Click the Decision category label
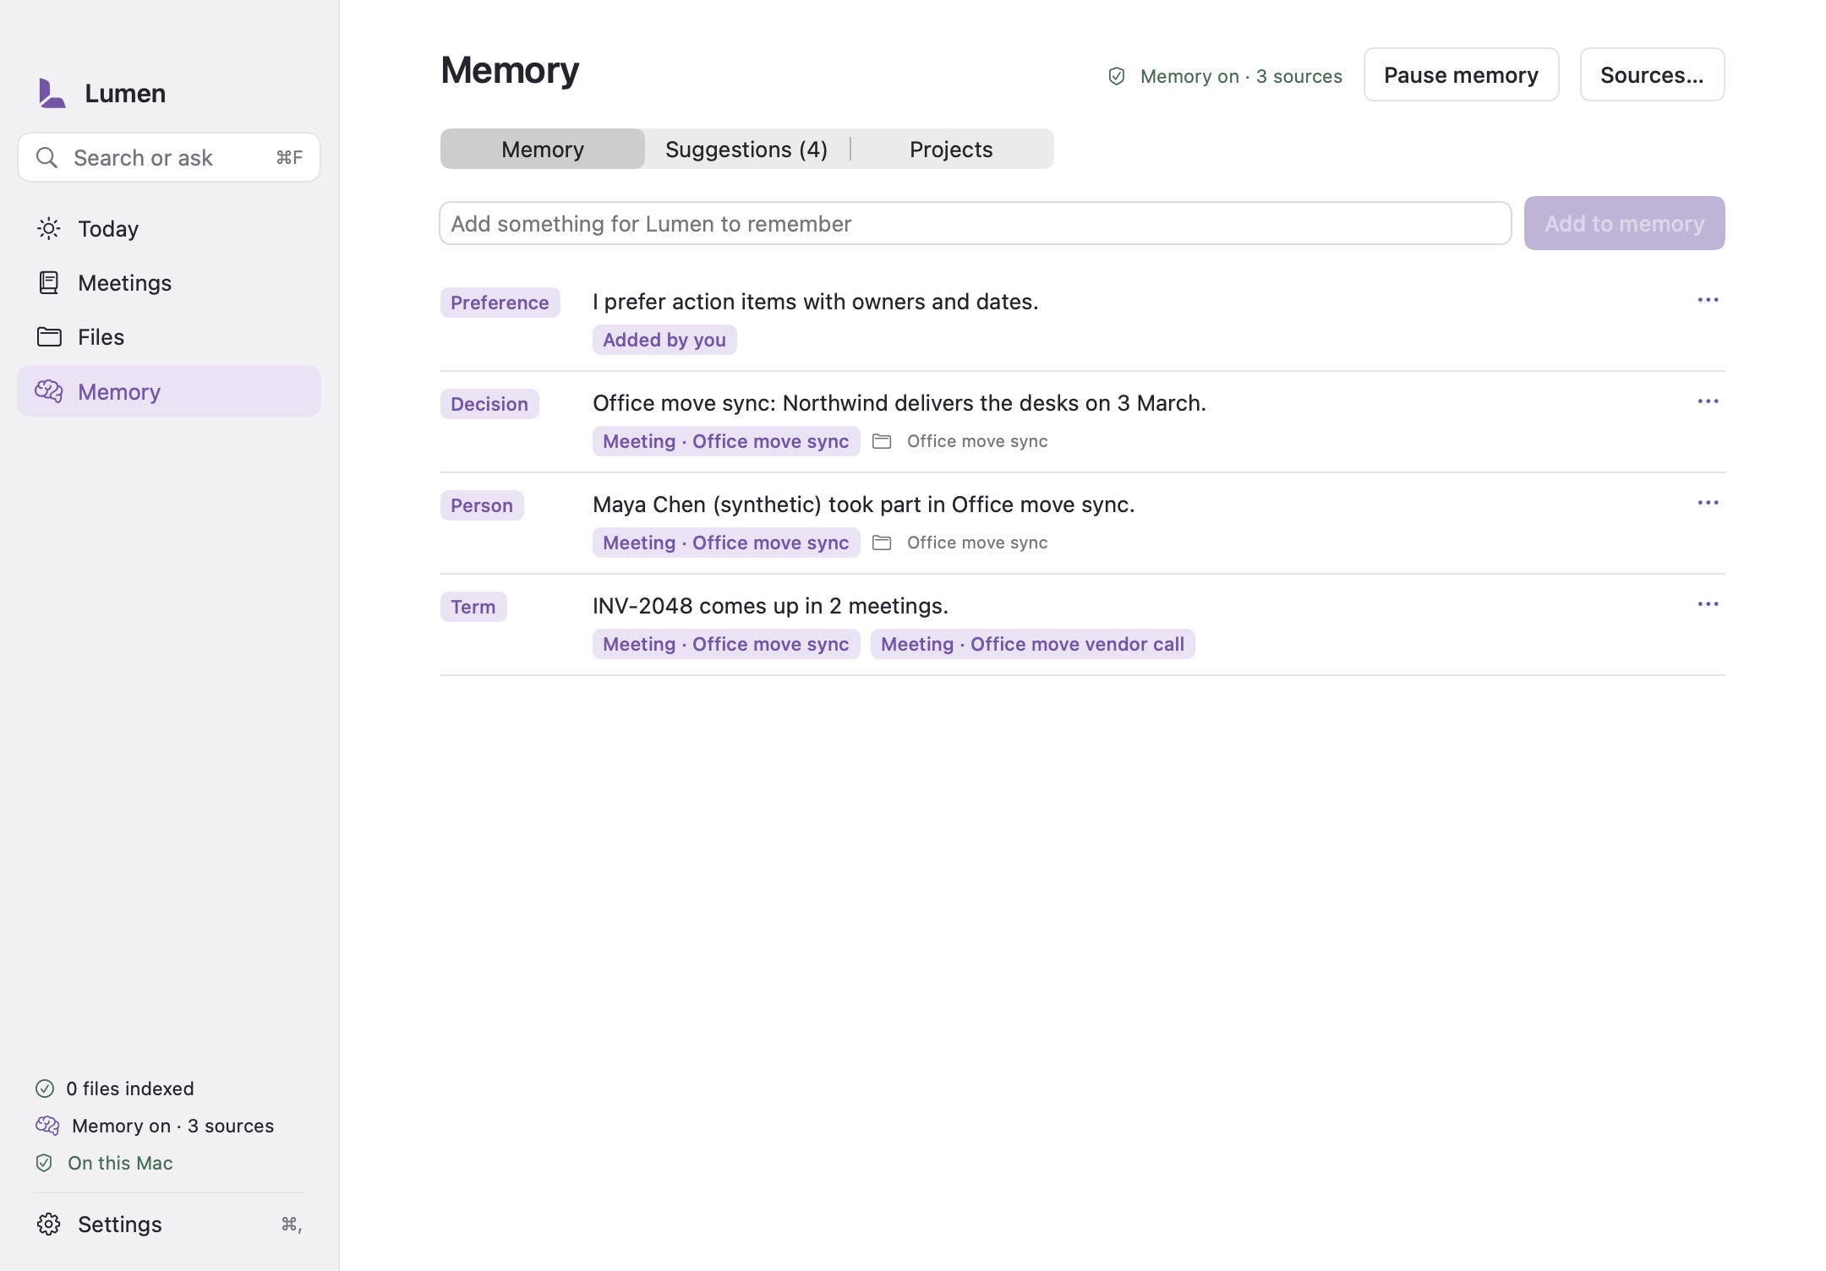The height and width of the screenshot is (1271, 1826). click(489, 404)
